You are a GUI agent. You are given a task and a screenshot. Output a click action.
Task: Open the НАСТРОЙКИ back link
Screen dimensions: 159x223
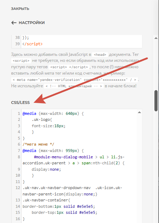pyautogui.click(x=28, y=23)
